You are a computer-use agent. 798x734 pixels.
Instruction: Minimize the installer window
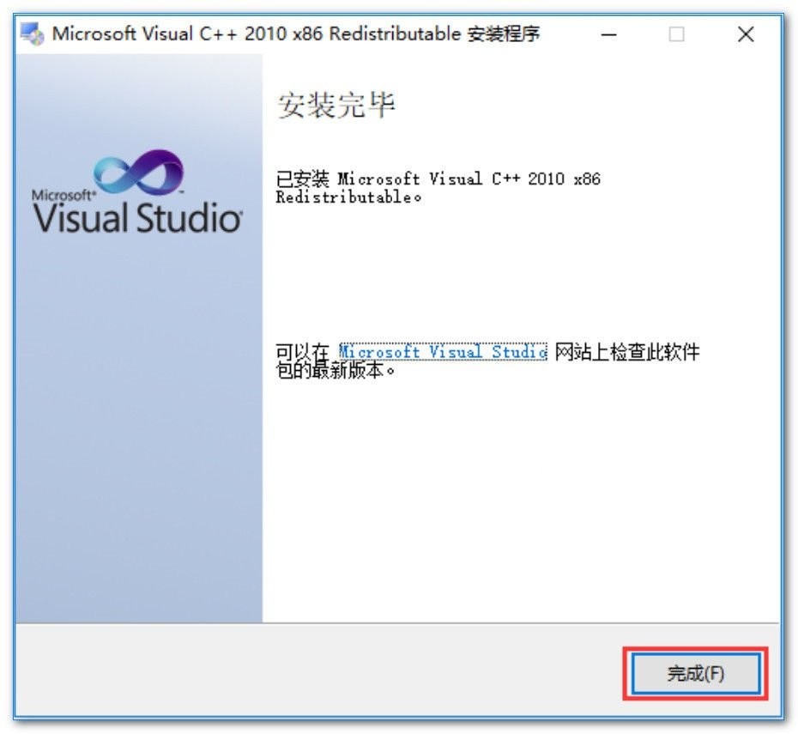[x=608, y=34]
